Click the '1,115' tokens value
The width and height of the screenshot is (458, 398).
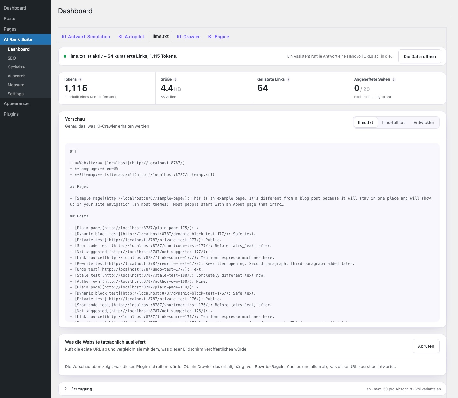click(76, 88)
